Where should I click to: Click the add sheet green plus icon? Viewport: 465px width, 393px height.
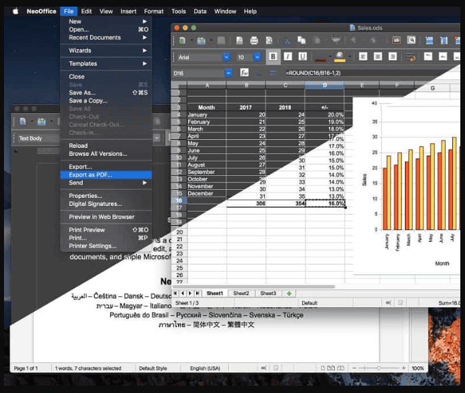(x=289, y=294)
